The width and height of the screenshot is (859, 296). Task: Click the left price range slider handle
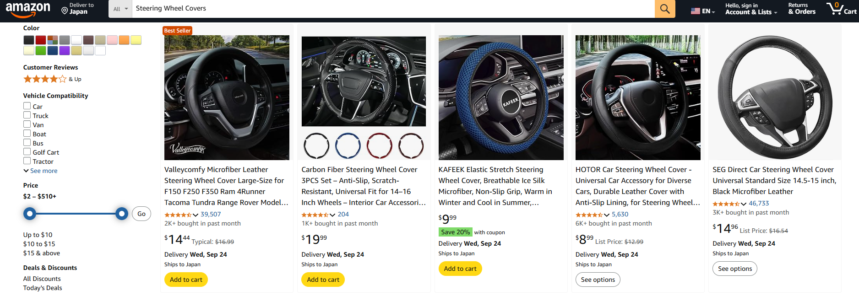point(29,213)
